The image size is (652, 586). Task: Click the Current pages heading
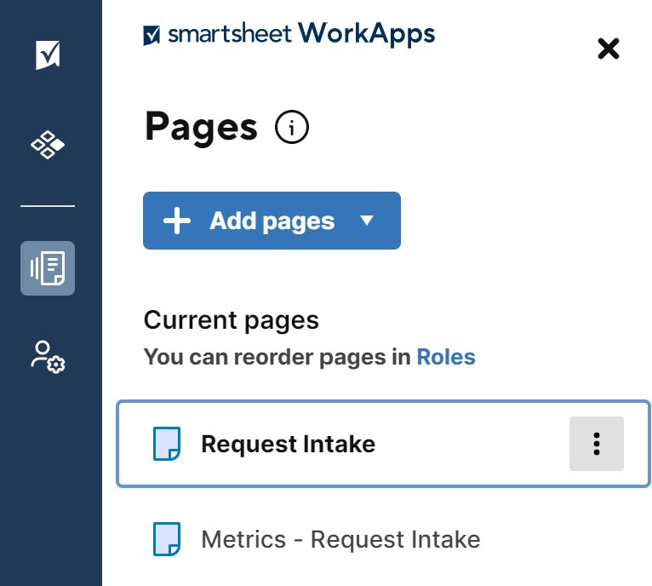point(232,320)
